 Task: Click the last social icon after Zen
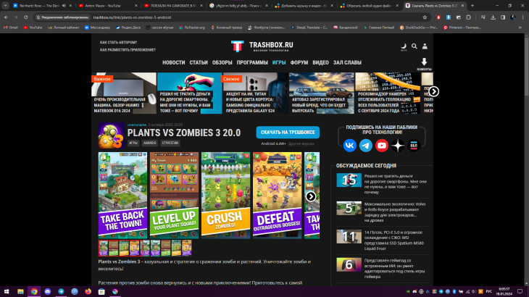pos(414,146)
